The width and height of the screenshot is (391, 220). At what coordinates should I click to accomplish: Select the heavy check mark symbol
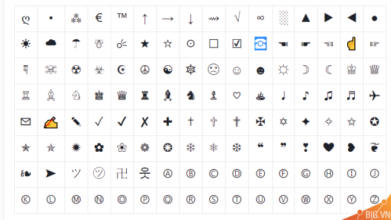122,122
